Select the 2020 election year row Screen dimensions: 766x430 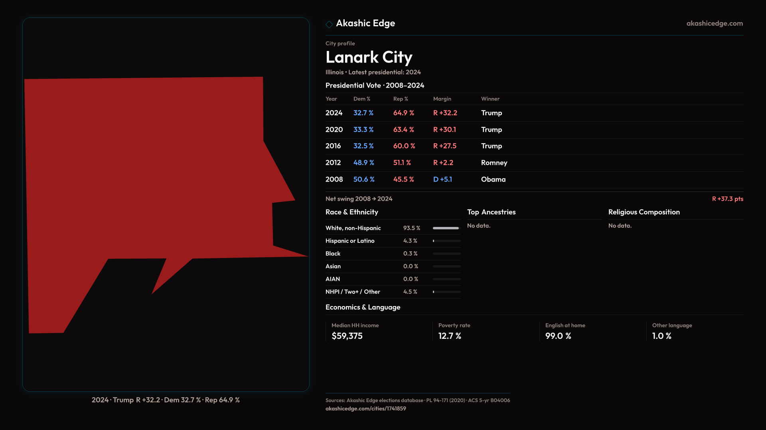coord(334,130)
